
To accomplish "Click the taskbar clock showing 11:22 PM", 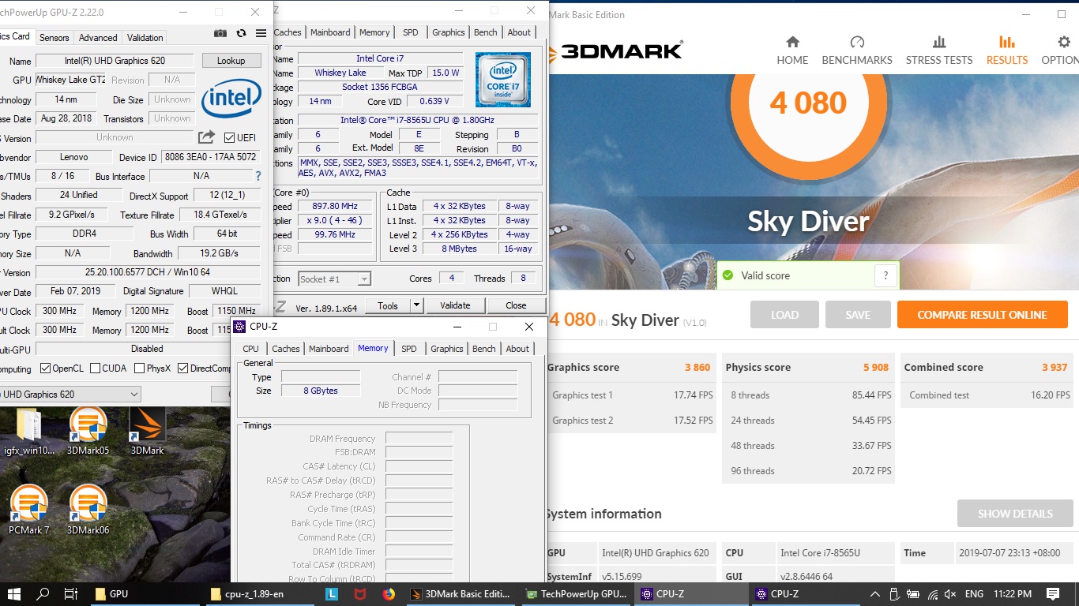I will (1013, 594).
